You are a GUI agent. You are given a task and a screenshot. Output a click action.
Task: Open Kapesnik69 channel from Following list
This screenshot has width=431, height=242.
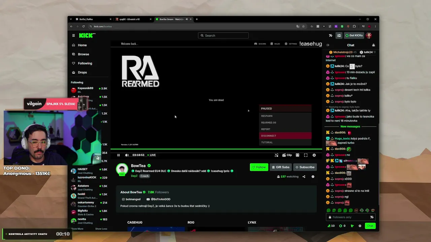89,90
